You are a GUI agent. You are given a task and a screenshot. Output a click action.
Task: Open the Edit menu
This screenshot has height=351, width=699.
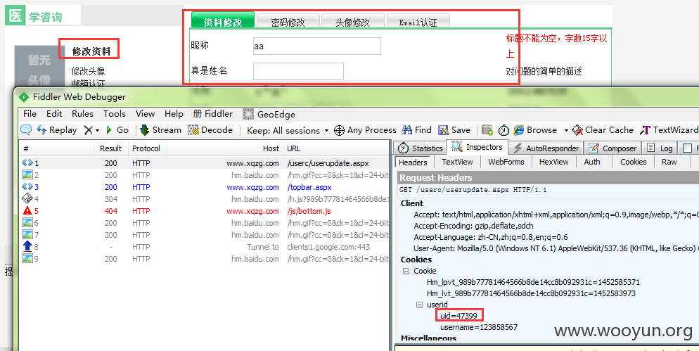coord(54,114)
